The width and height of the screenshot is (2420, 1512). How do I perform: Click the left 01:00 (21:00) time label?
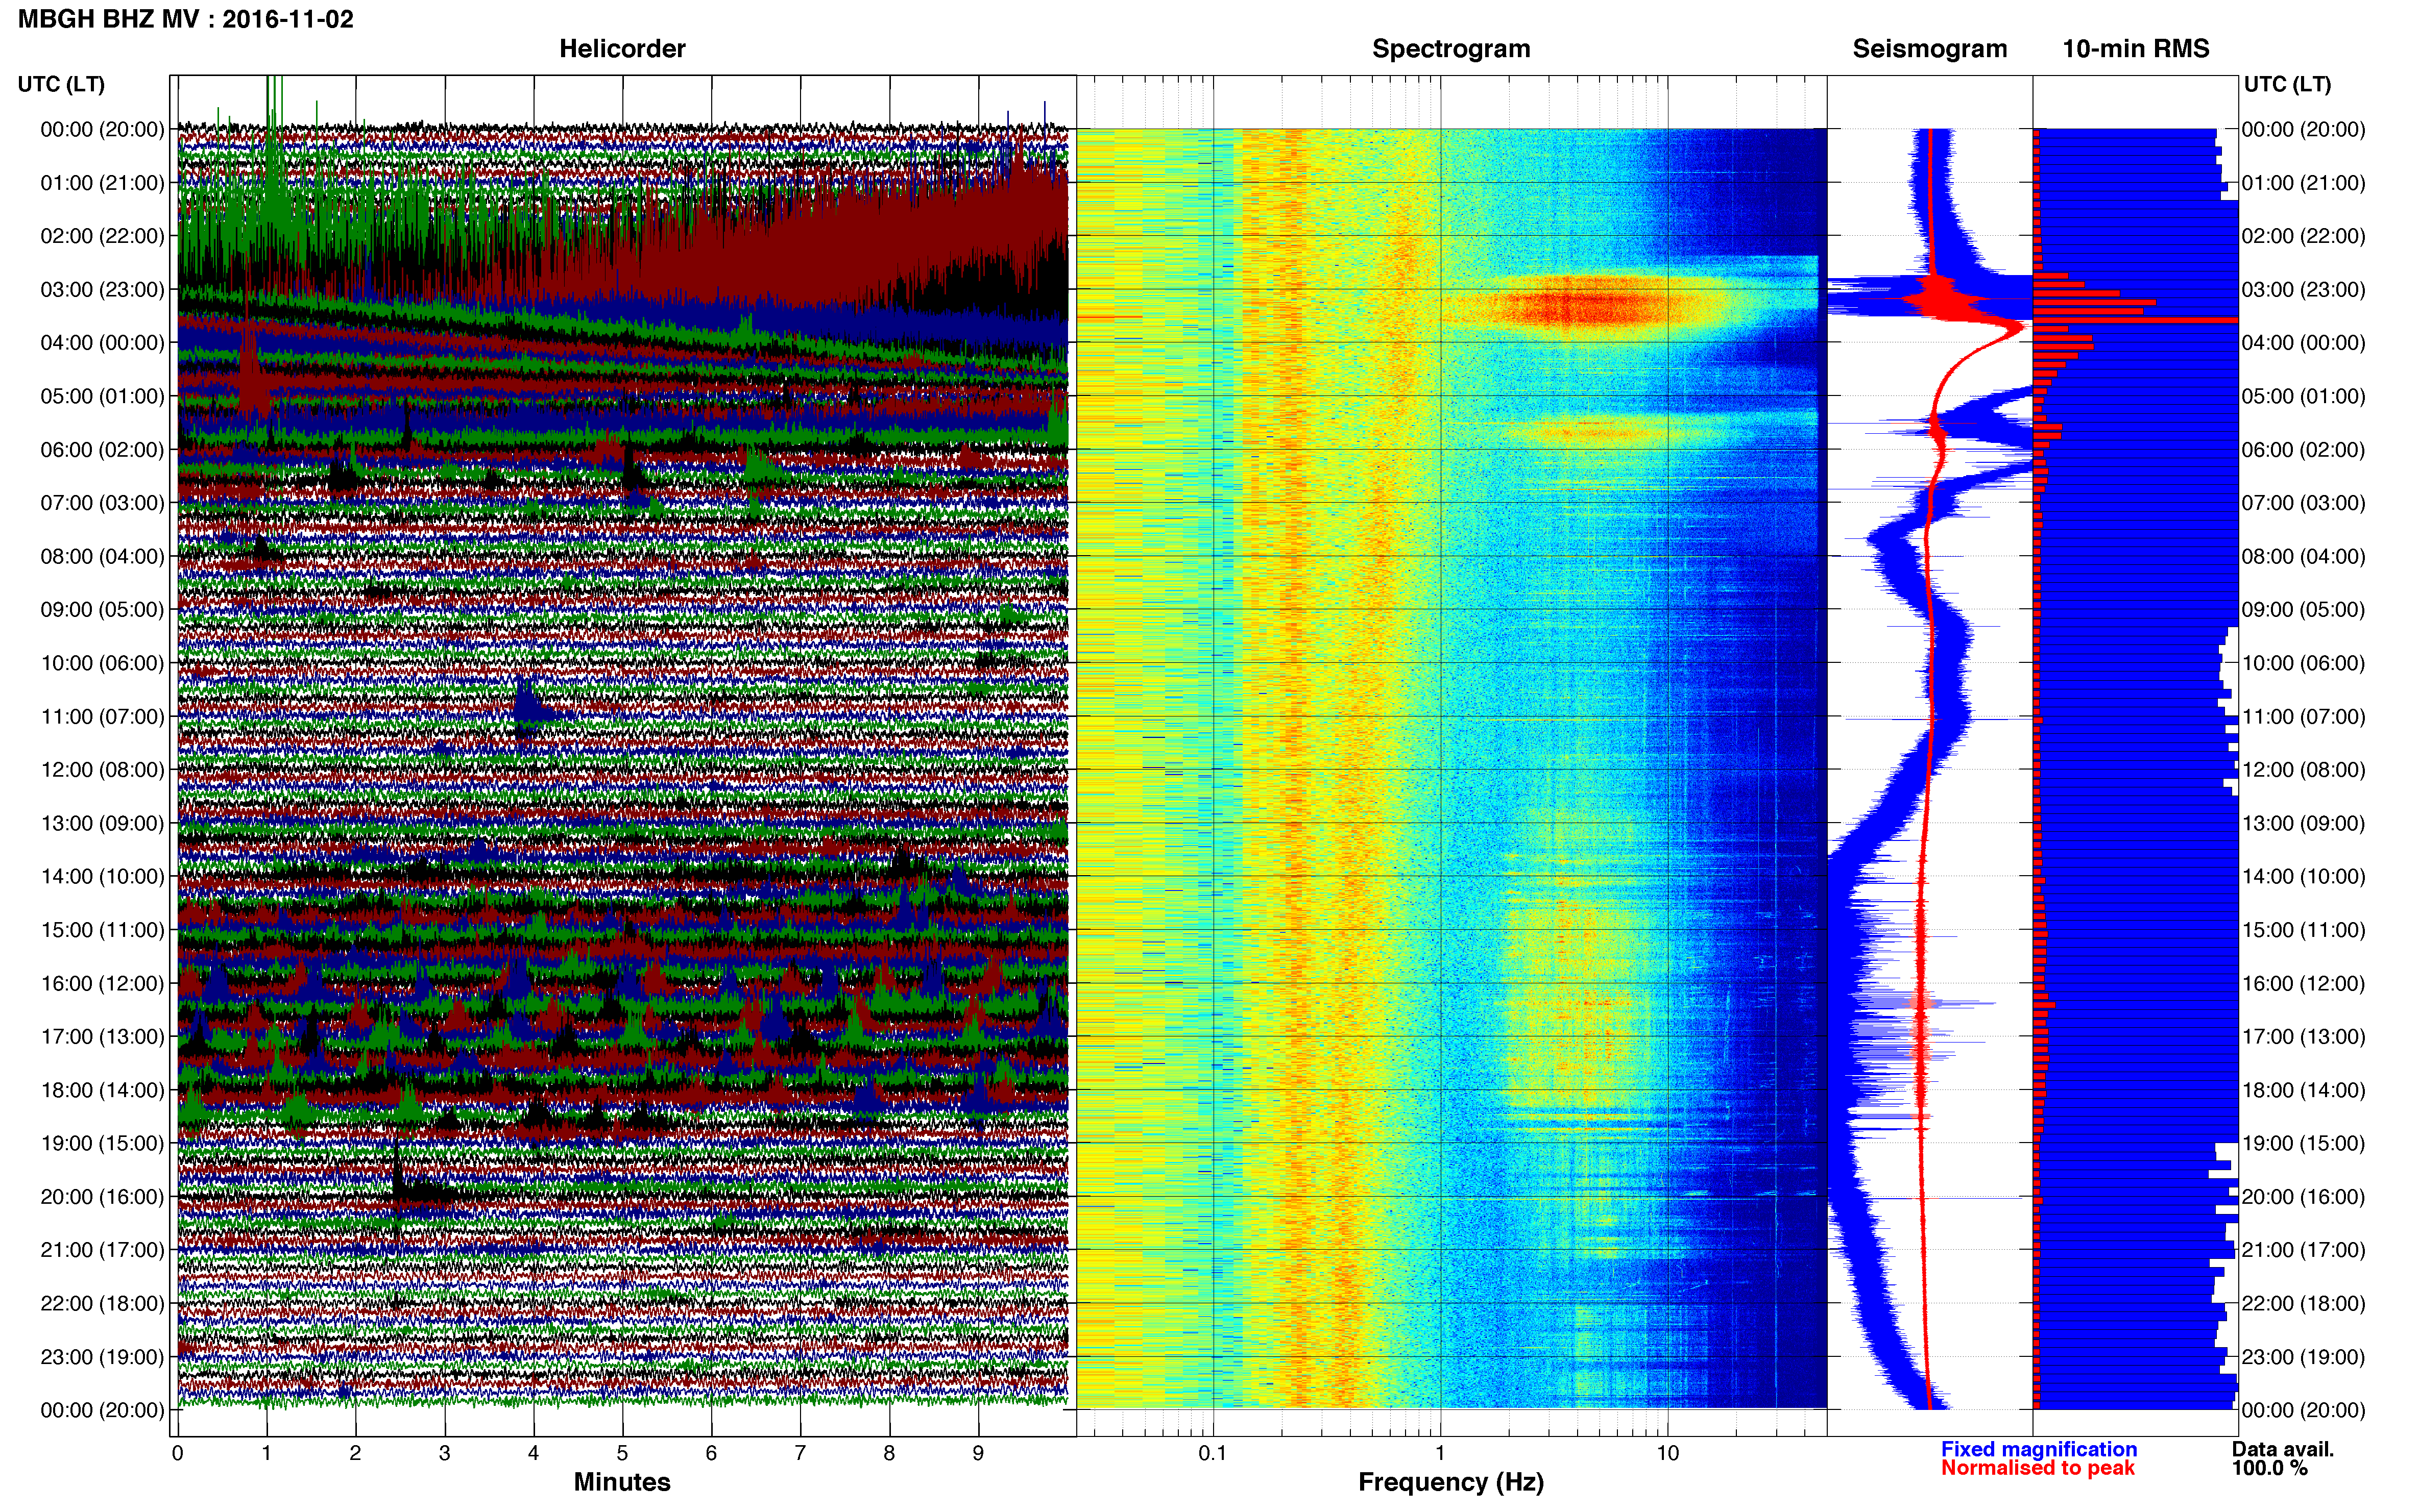[102, 183]
